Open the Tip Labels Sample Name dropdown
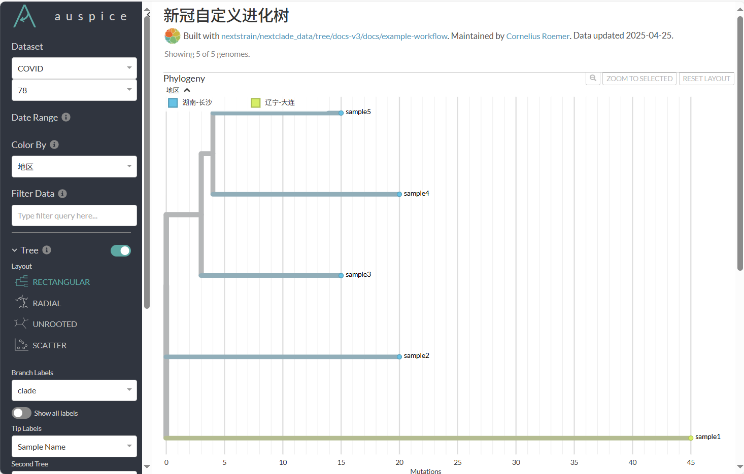 [x=74, y=446]
